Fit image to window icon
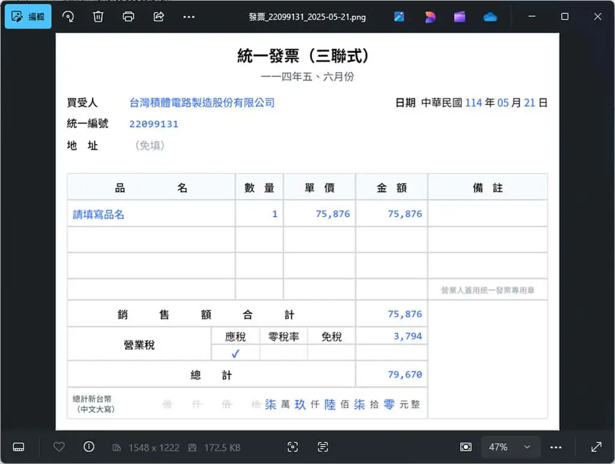615x464 pixels. click(466, 447)
